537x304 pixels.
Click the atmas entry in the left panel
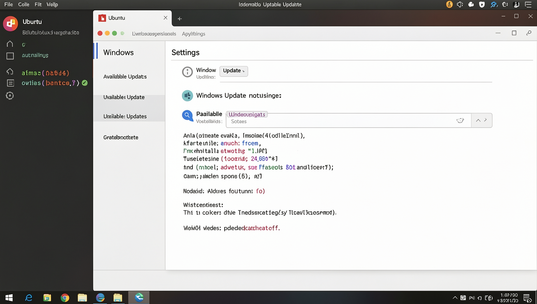[45, 73]
